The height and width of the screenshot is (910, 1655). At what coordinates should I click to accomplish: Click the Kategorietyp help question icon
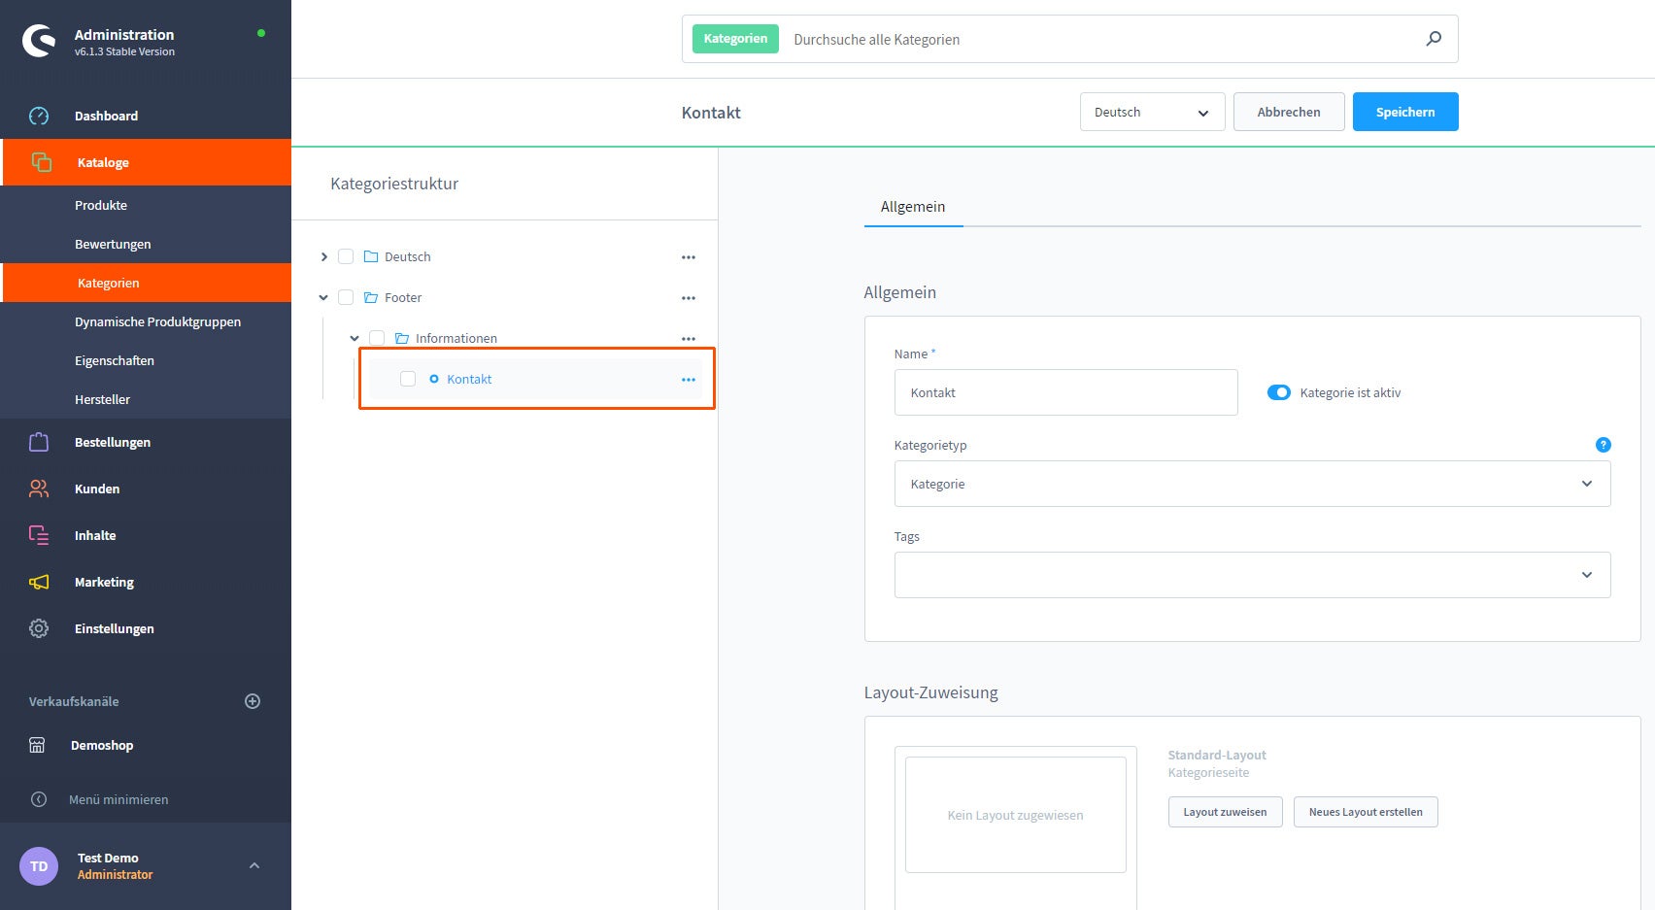1603,445
